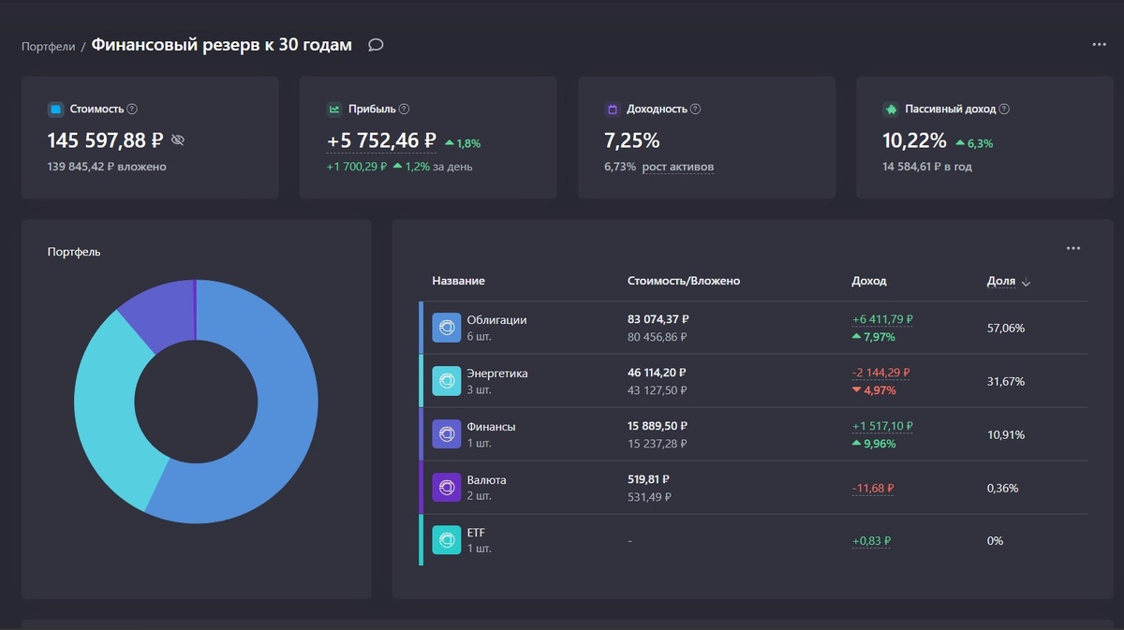
Task: Click the Пассивный доход help icon
Action: 1003,109
